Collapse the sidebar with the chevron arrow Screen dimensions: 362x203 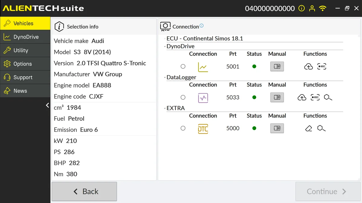(x=47, y=105)
